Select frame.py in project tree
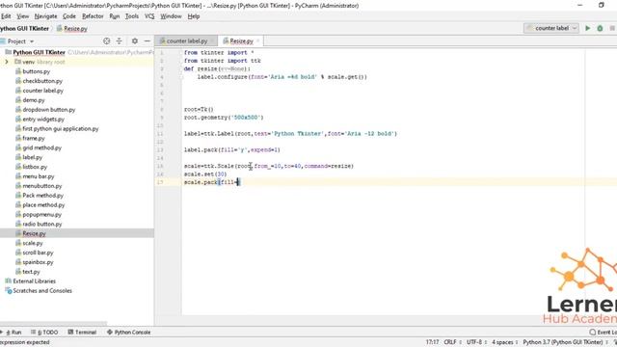The width and height of the screenshot is (617, 347). [x=34, y=138]
